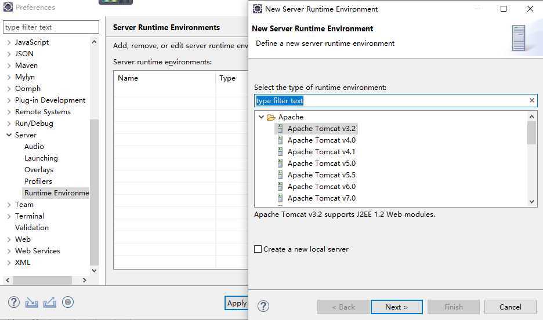This screenshot has height=320, width=543.
Task: Expand the JavaScript preferences node
Action: click(9, 42)
